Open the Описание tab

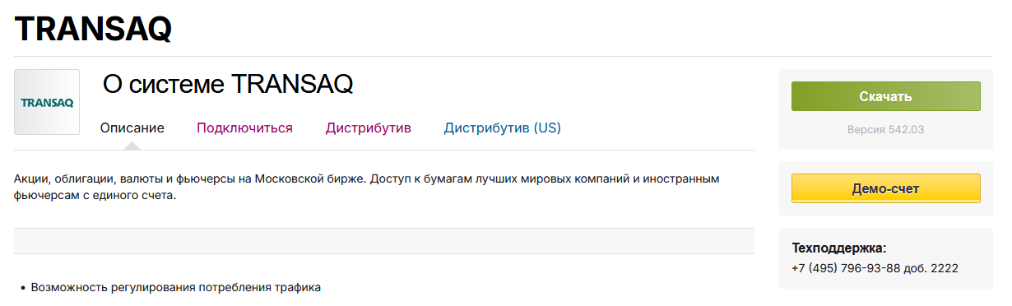point(132,128)
